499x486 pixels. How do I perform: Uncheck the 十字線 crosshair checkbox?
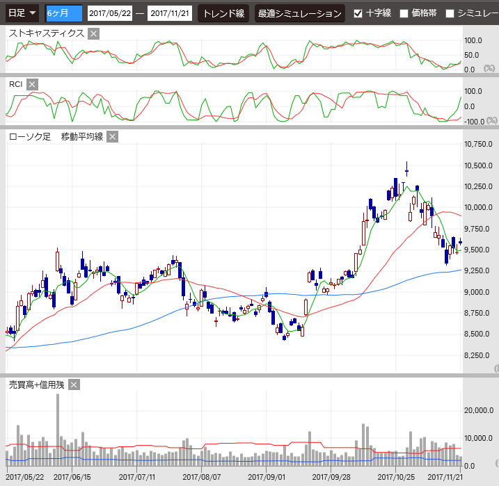[358, 13]
